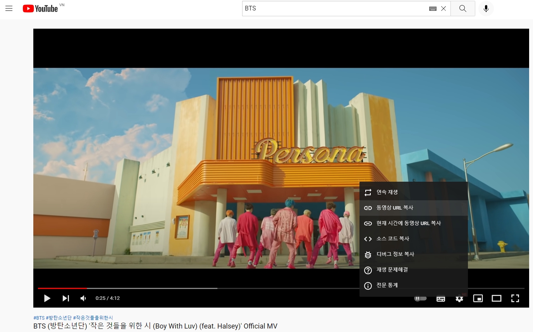The image size is (533, 332).
Task: Select 소스 코드 복사 menu entry
Action: (414, 239)
